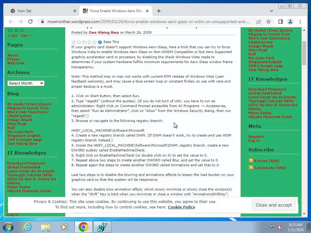This screenshot has width=311, height=233.
Task: Reload the current page
Action: click(30, 22)
